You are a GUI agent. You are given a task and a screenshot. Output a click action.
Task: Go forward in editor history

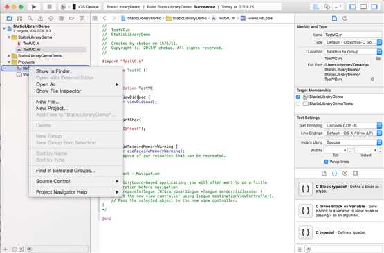click(x=113, y=18)
